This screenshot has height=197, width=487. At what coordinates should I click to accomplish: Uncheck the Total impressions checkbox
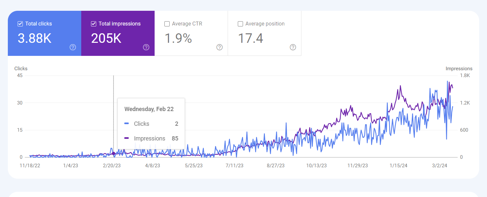[94, 24]
